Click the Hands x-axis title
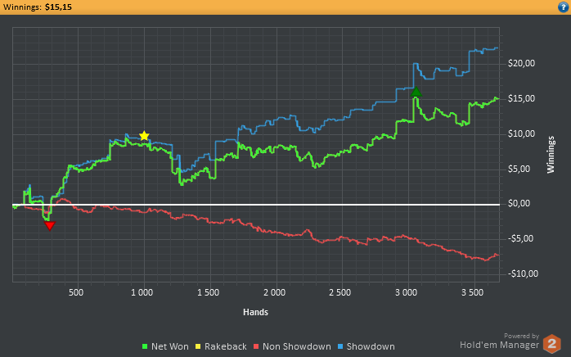The width and height of the screenshot is (571, 357). click(255, 312)
